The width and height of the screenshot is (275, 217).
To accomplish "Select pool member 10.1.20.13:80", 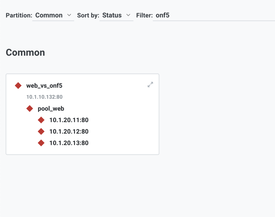I will pos(69,143).
